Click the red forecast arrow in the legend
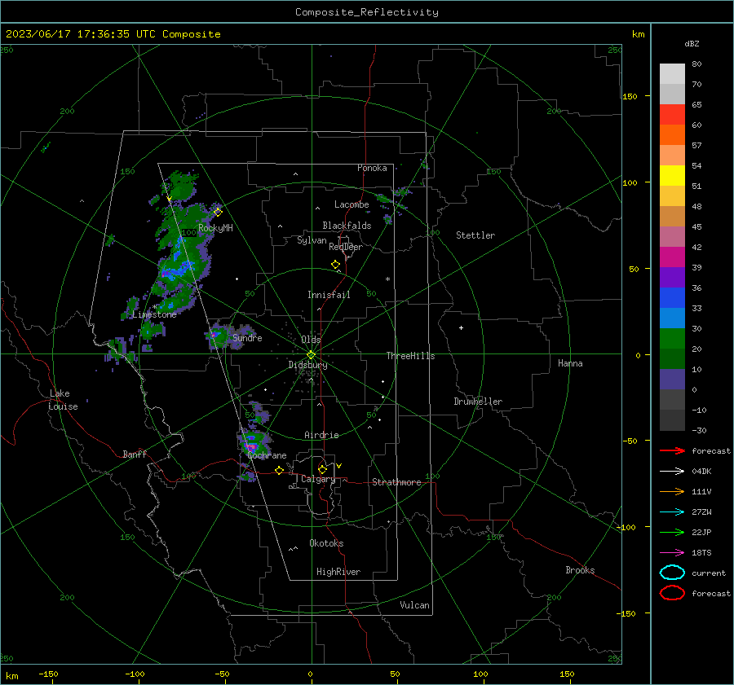The width and height of the screenshot is (734, 685). 672,450
